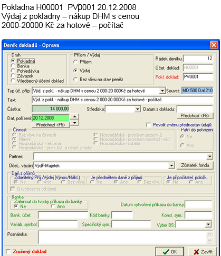Tick the Zrušený doklad checkbox
The height and width of the screenshot is (256, 221).
coord(8,251)
